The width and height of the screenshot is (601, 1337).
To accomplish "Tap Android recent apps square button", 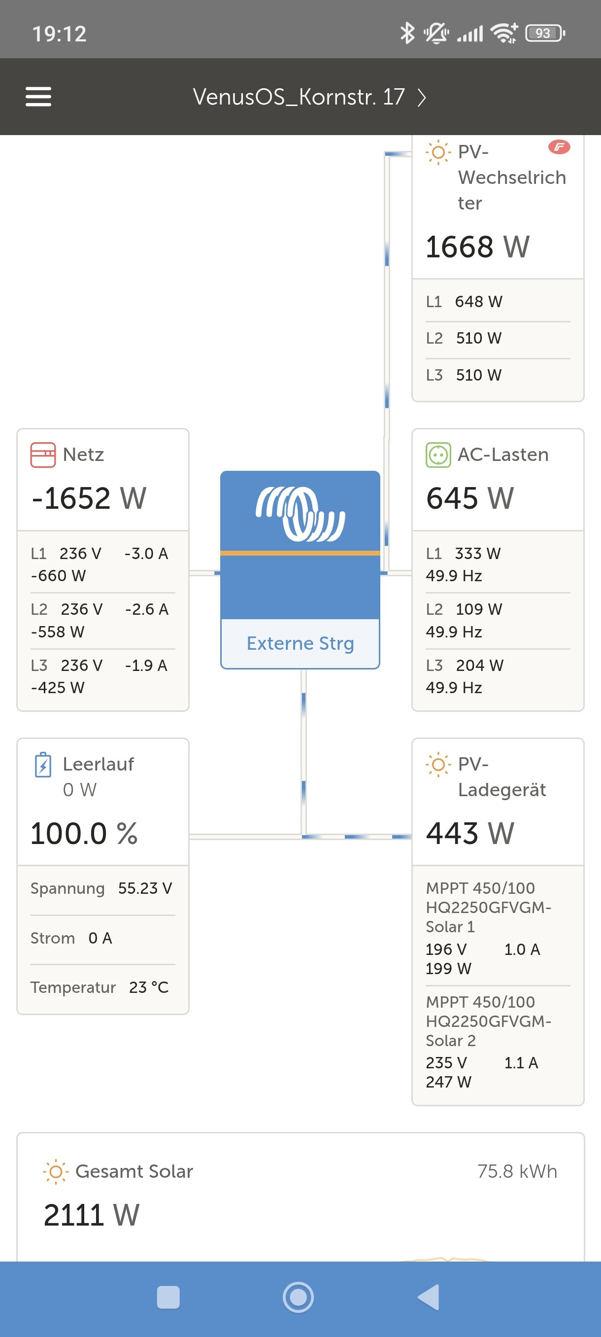I will pyautogui.click(x=168, y=1297).
